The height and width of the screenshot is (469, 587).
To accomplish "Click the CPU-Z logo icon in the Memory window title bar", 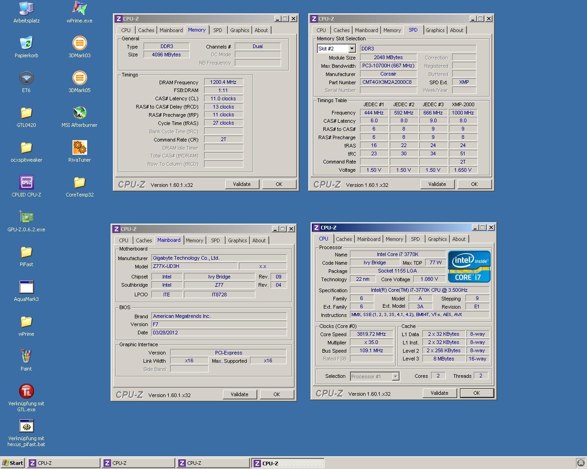I will tap(118, 19).
